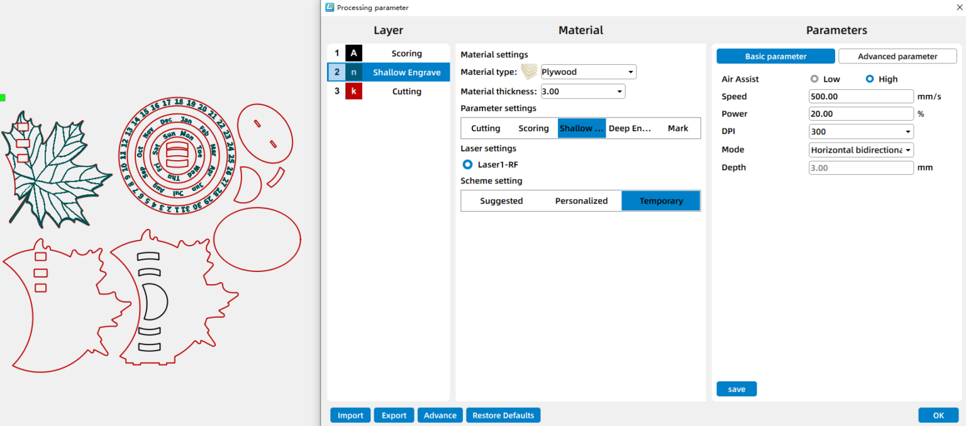This screenshot has height=426, width=966.
Task: Click the Processing parameter window title icon
Action: [330, 8]
